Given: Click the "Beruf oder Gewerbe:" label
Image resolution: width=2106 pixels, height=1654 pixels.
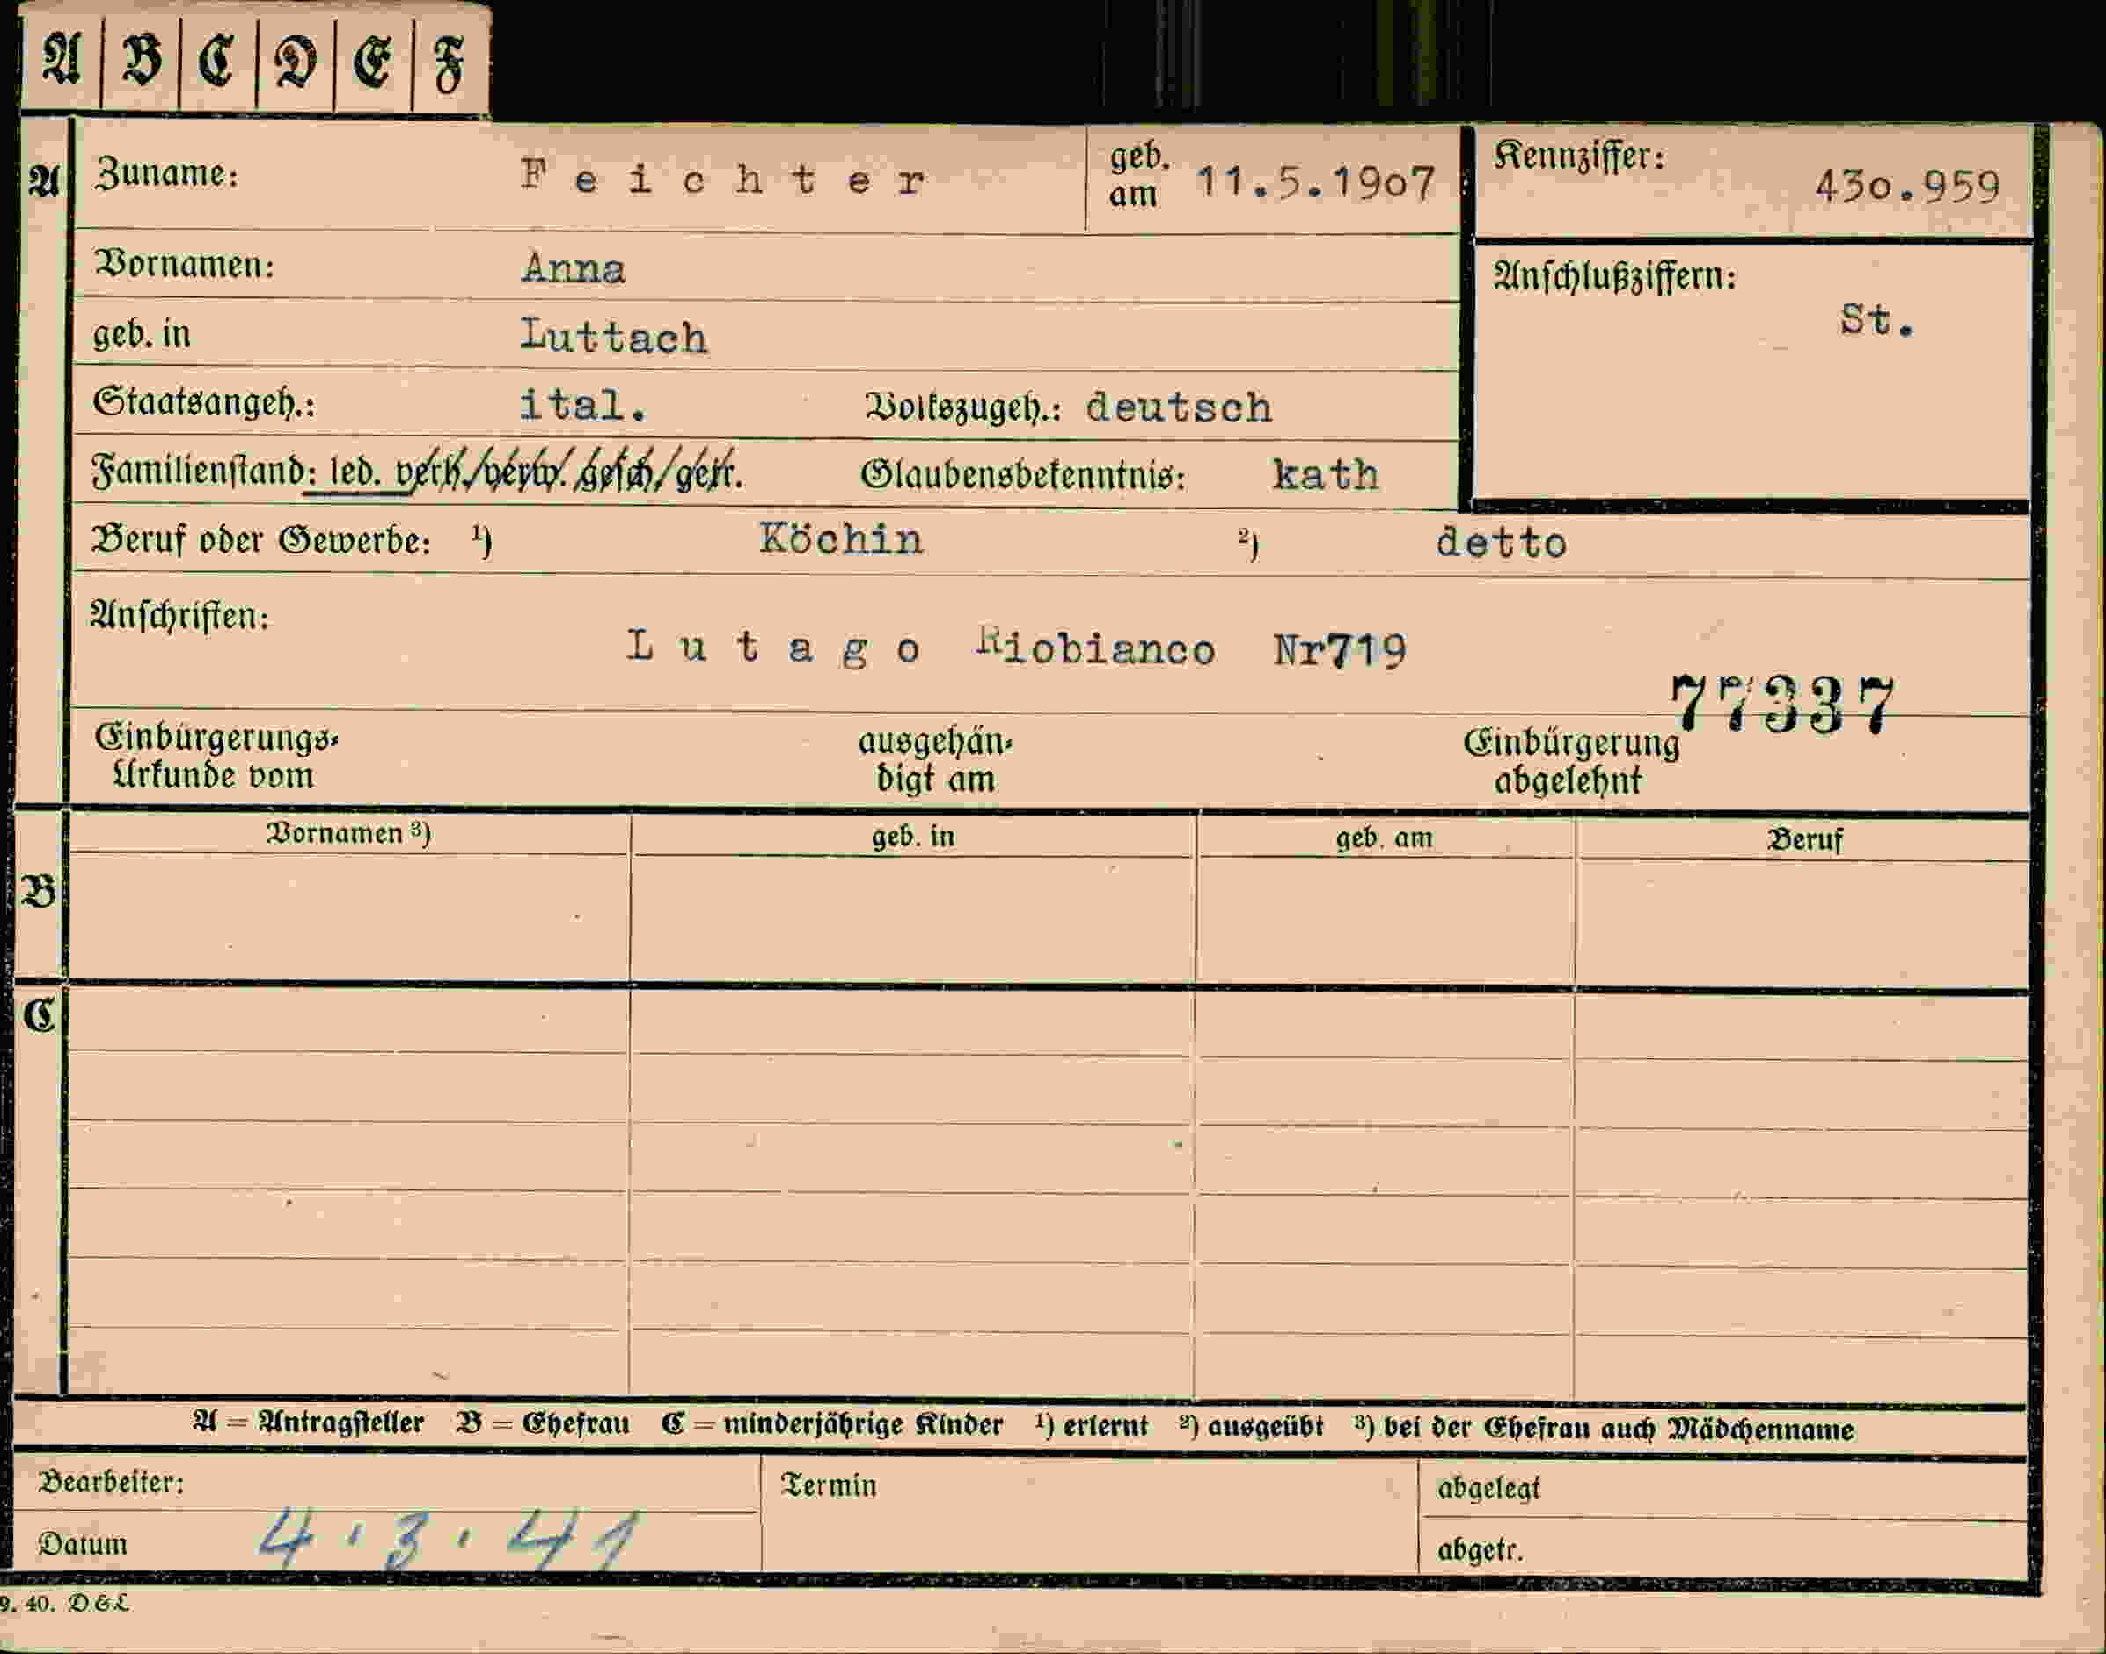Looking at the screenshot, I should [x=260, y=539].
